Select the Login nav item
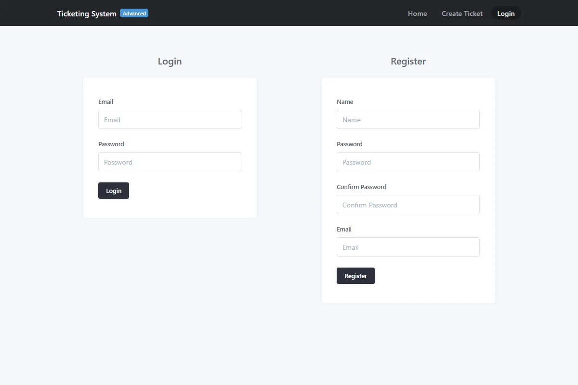Viewport: 578px width, 385px height. (506, 13)
